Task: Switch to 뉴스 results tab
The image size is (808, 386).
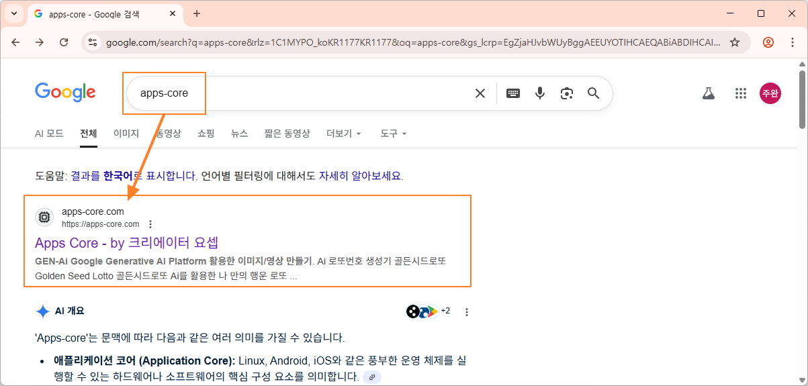Action: click(x=240, y=134)
